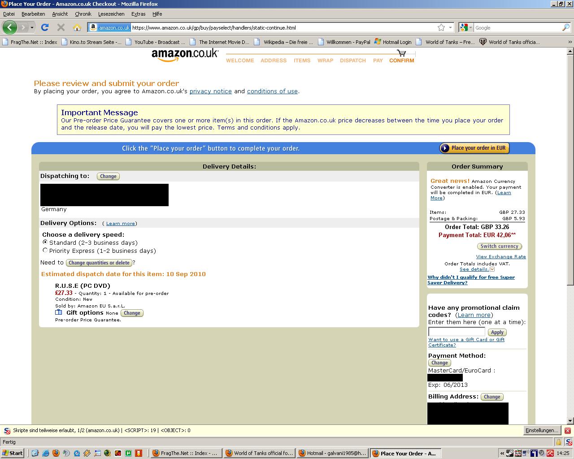Screen dimensions: 574x459
Task: Click 'Learn more' beside Delivery Options
Action: pyautogui.click(x=121, y=223)
